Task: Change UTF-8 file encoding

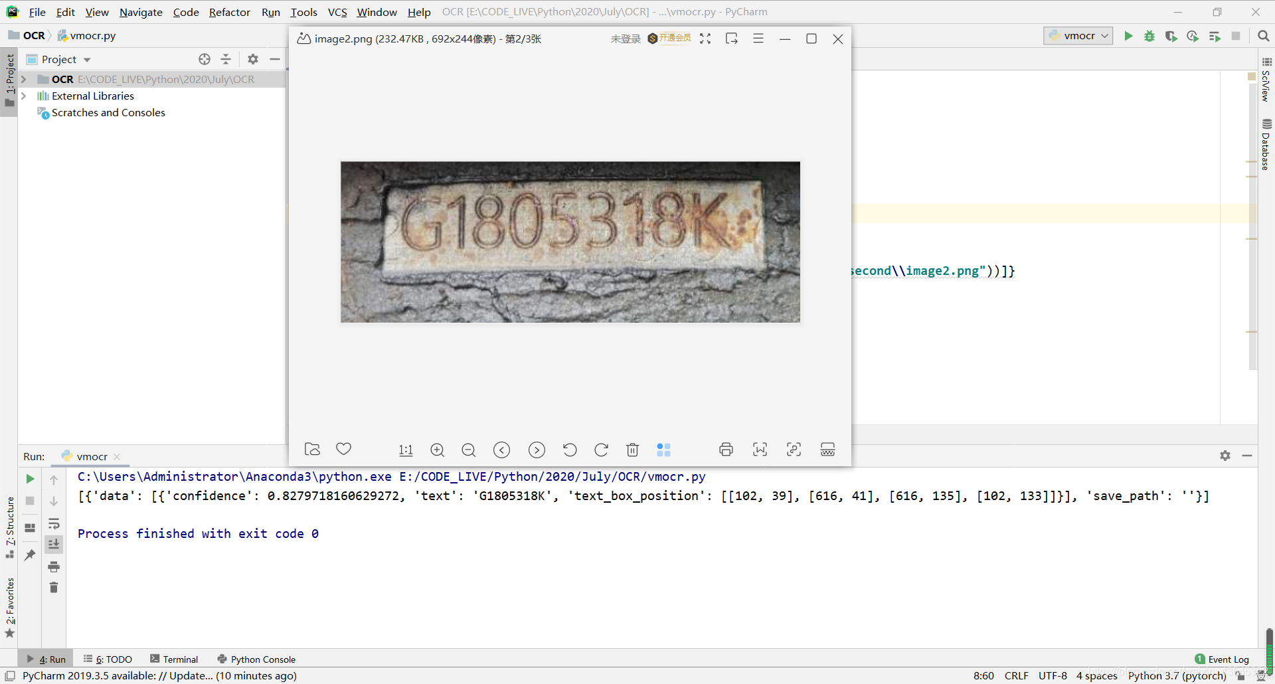Action: tap(1053, 676)
